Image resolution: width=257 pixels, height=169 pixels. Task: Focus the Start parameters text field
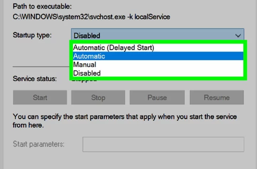163,144
